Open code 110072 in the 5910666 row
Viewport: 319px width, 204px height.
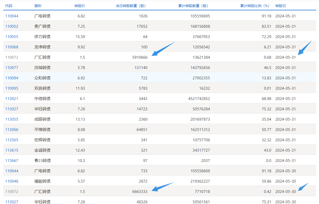[12, 57]
